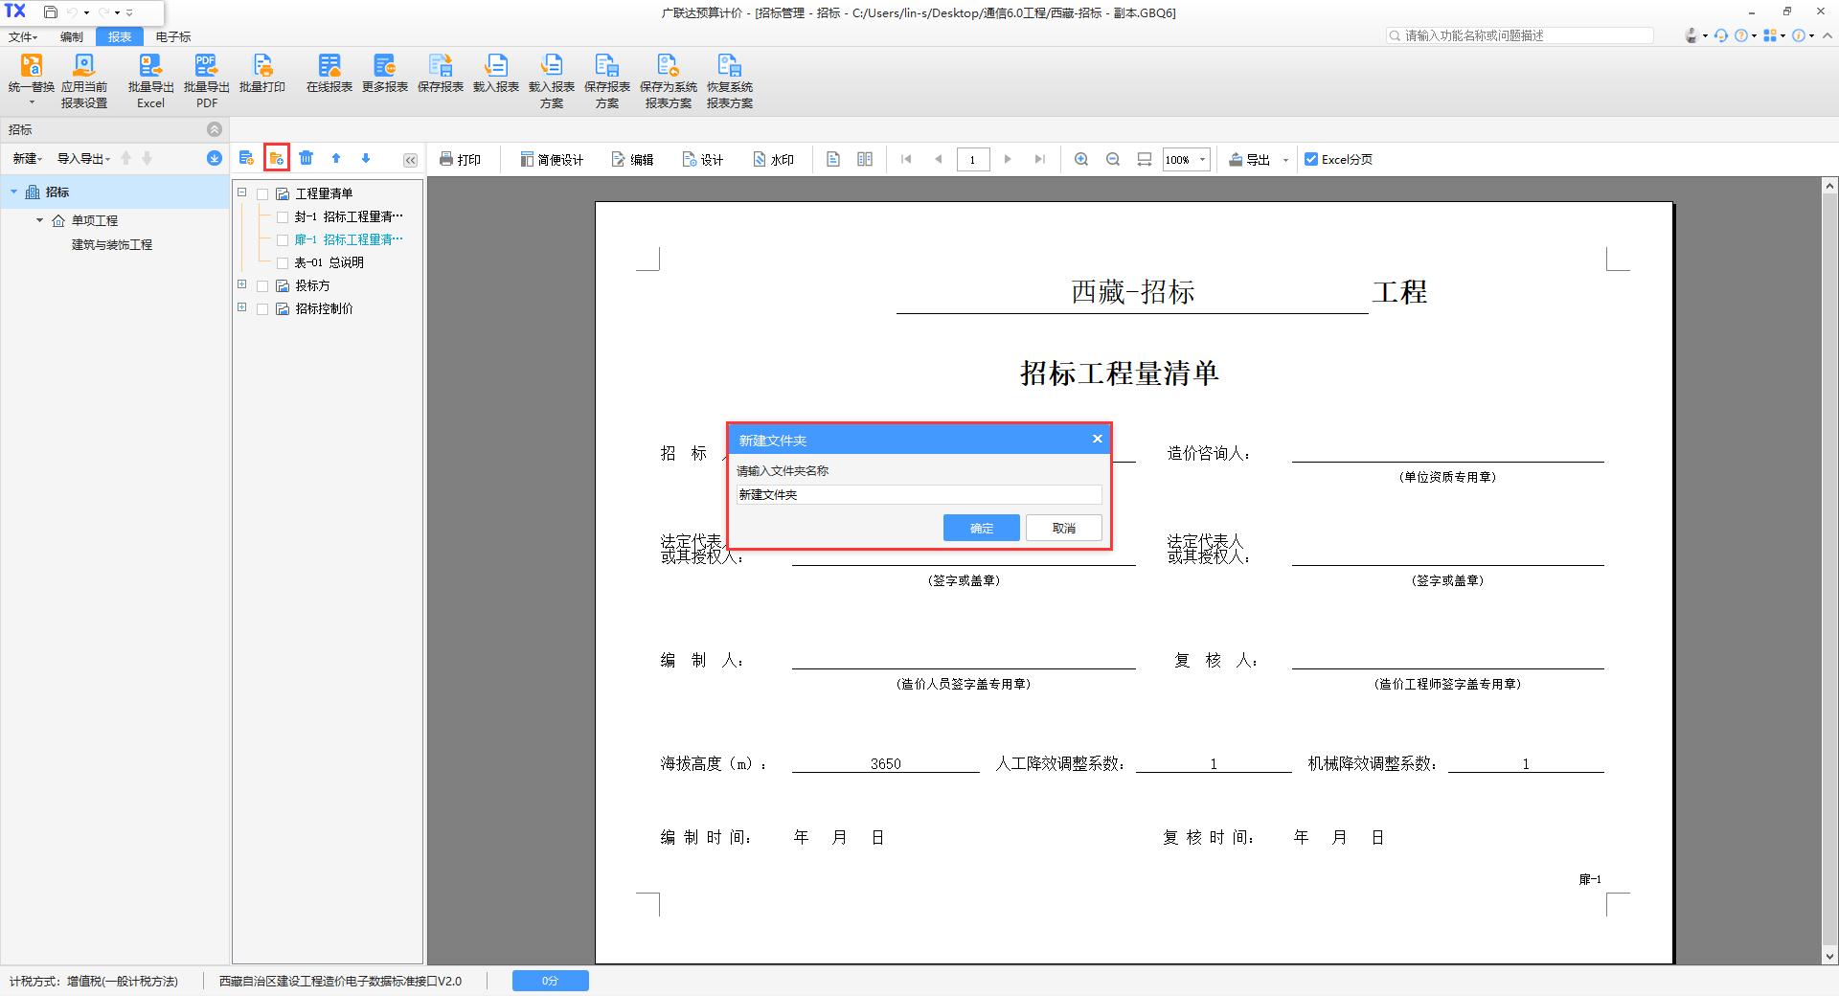Uncheck the Excel分页 checkbox
The width and height of the screenshot is (1839, 996).
(1311, 159)
